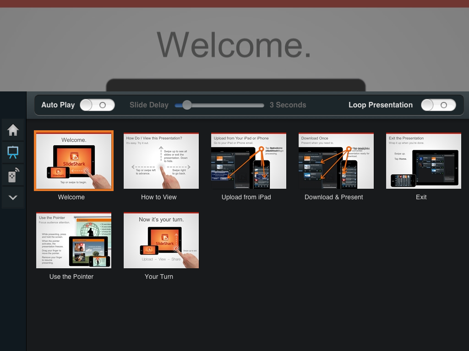This screenshot has width=469, height=351.
Task: Go to Download & Present slide
Action: 336,160
